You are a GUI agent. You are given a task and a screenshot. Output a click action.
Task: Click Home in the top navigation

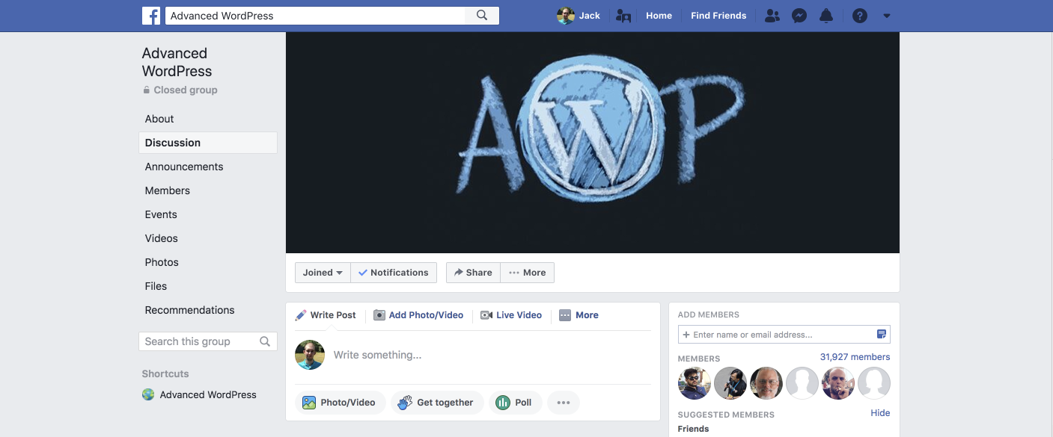pyautogui.click(x=659, y=16)
